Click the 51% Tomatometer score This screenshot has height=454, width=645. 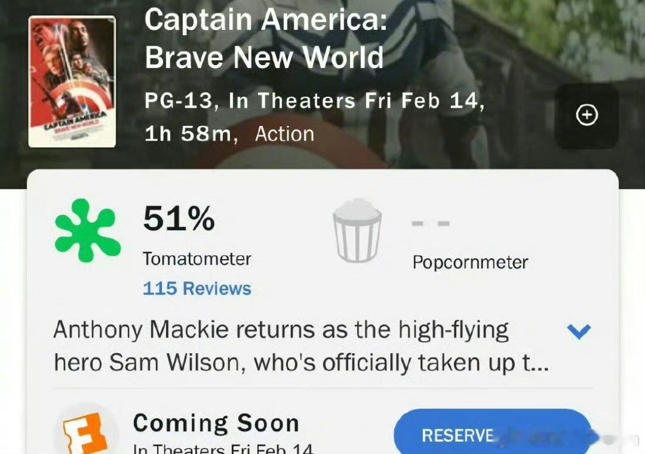click(179, 218)
